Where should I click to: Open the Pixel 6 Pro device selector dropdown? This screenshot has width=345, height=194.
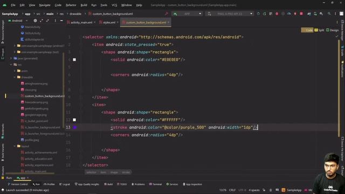230,13
